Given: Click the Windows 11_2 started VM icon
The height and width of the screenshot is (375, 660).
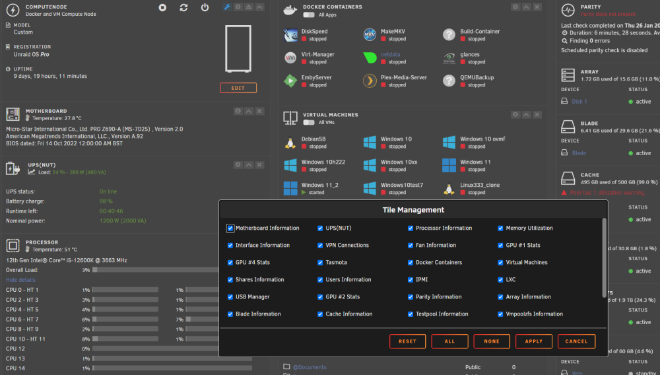Looking at the screenshot, I should coord(290,189).
